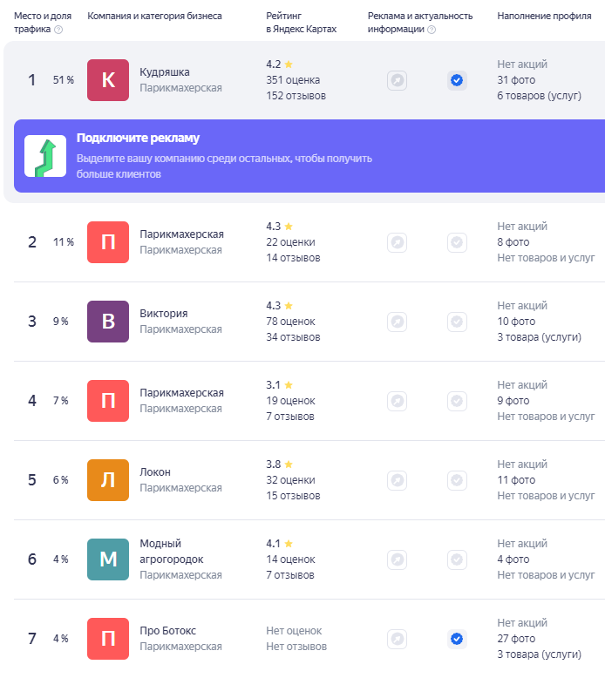The image size is (605, 678).
Task: Click help icon next to Место и доля трафика
Action: (x=58, y=30)
